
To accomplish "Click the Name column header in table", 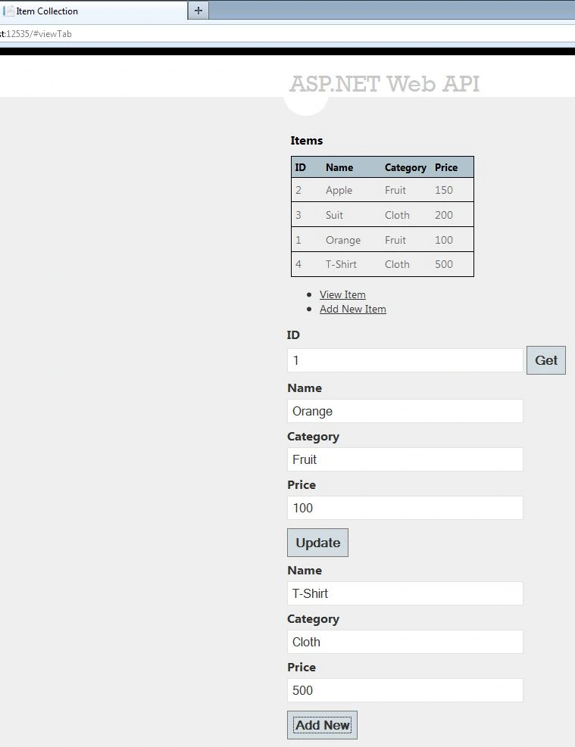I will [339, 168].
